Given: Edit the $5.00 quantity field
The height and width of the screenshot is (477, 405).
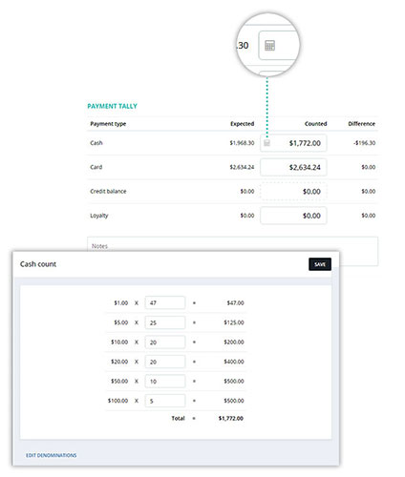Looking at the screenshot, I should click(165, 322).
